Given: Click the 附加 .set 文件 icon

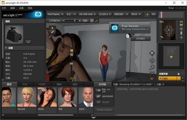Looking at the screenshot, I should coord(98,90).
